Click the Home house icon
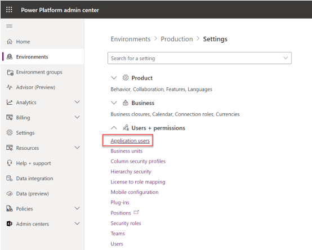 point(10,42)
